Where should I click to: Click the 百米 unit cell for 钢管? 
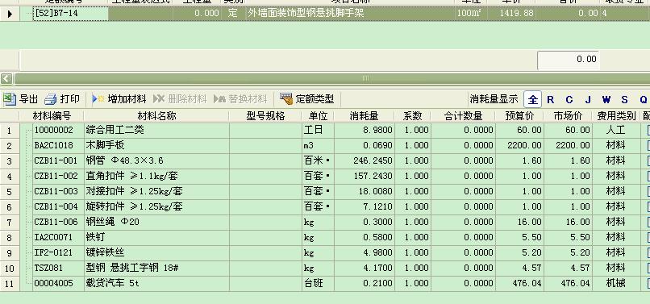point(318,161)
